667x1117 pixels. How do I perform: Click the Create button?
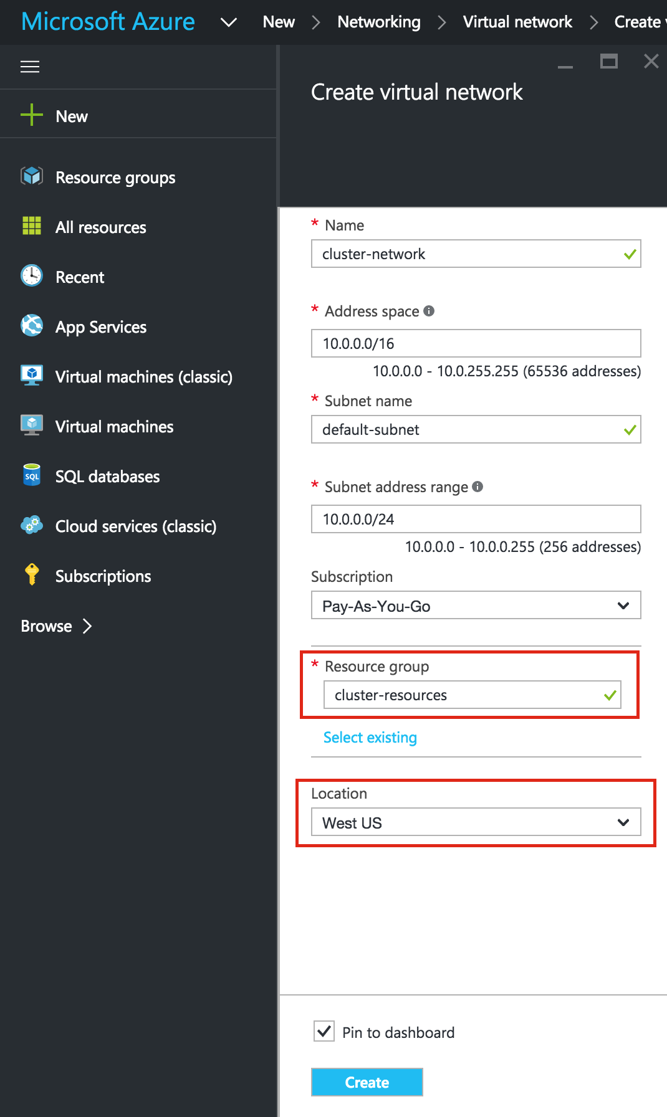(367, 1082)
